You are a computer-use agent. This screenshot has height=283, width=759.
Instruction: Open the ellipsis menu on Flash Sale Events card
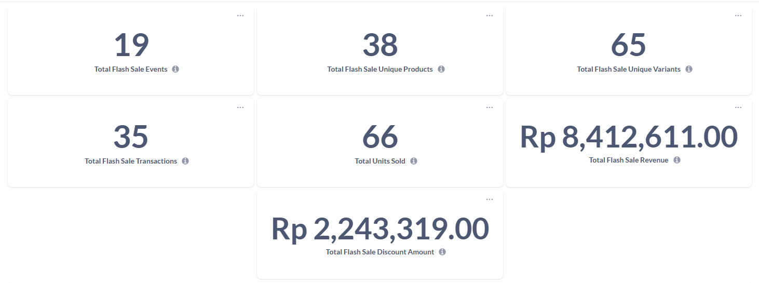240,16
